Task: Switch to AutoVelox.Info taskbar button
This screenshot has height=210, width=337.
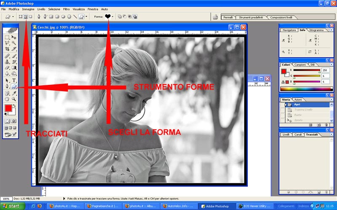Action: click(179, 206)
